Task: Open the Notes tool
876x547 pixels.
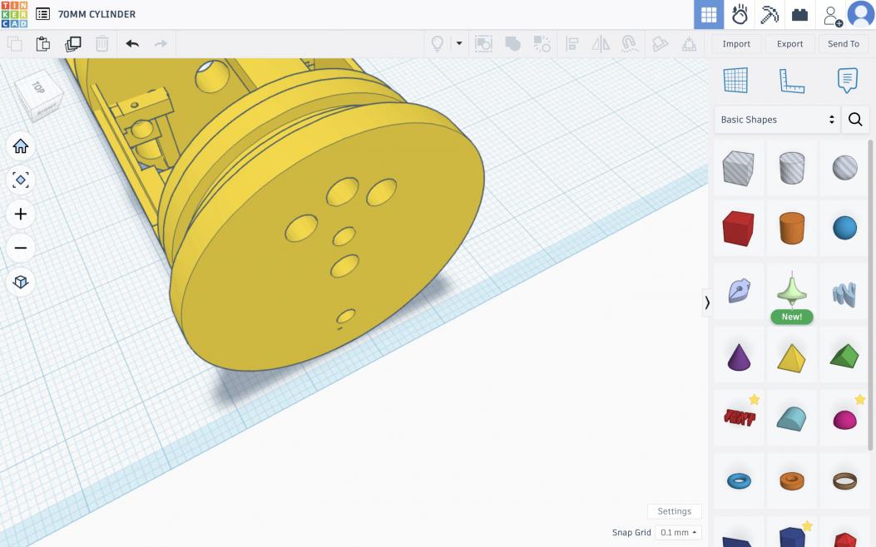Action: coord(847,80)
